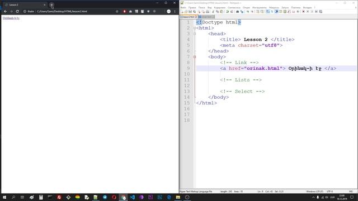Screen dimensions: 358x201
Task: Click the Cut scissors toolbar icon
Action: [213, 12]
